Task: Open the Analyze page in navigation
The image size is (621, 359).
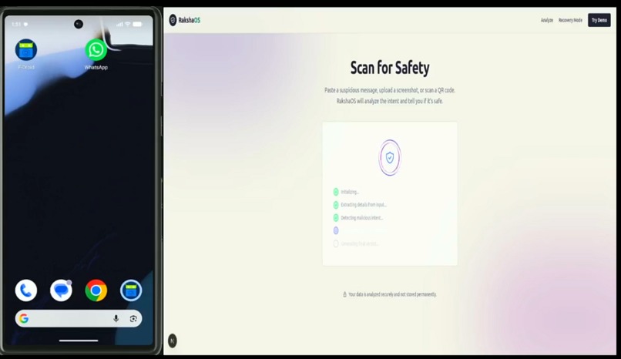Action: [x=546, y=20]
